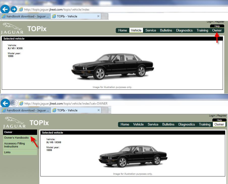The height and width of the screenshot is (184, 228).
Task: Click the Help button in upper page
Action: (x=217, y=26)
